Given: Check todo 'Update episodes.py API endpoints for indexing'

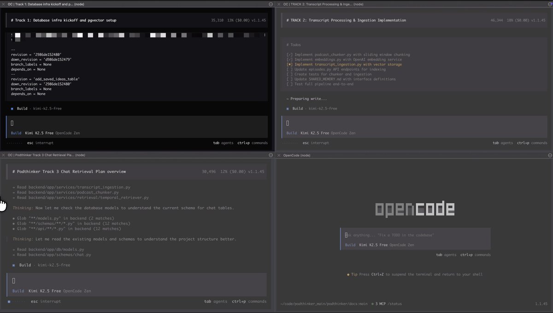Looking at the screenshot, I should tap(289, 69).
